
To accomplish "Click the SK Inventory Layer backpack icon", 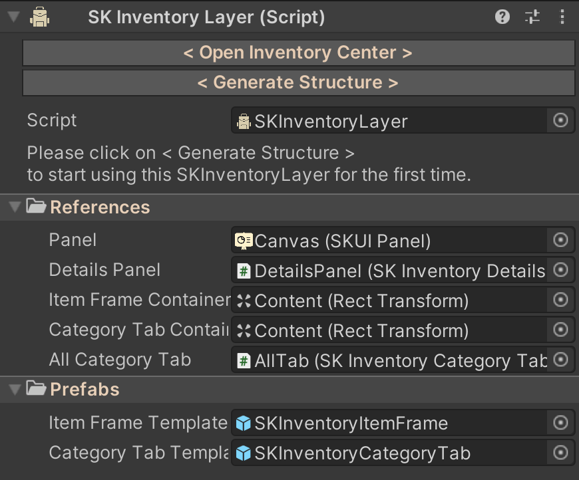I will [40, 18].
